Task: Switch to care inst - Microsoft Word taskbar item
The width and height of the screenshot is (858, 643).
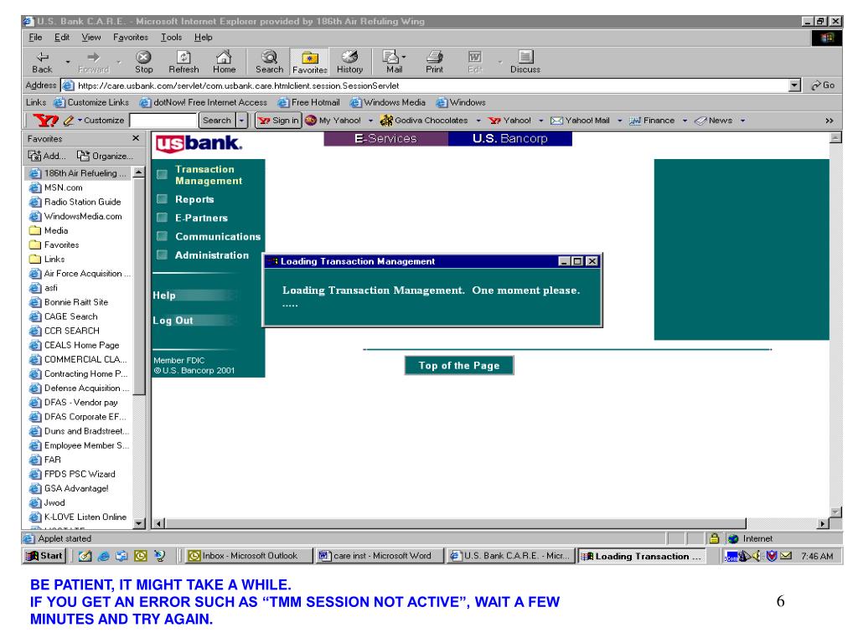Action: click(380, 556)
